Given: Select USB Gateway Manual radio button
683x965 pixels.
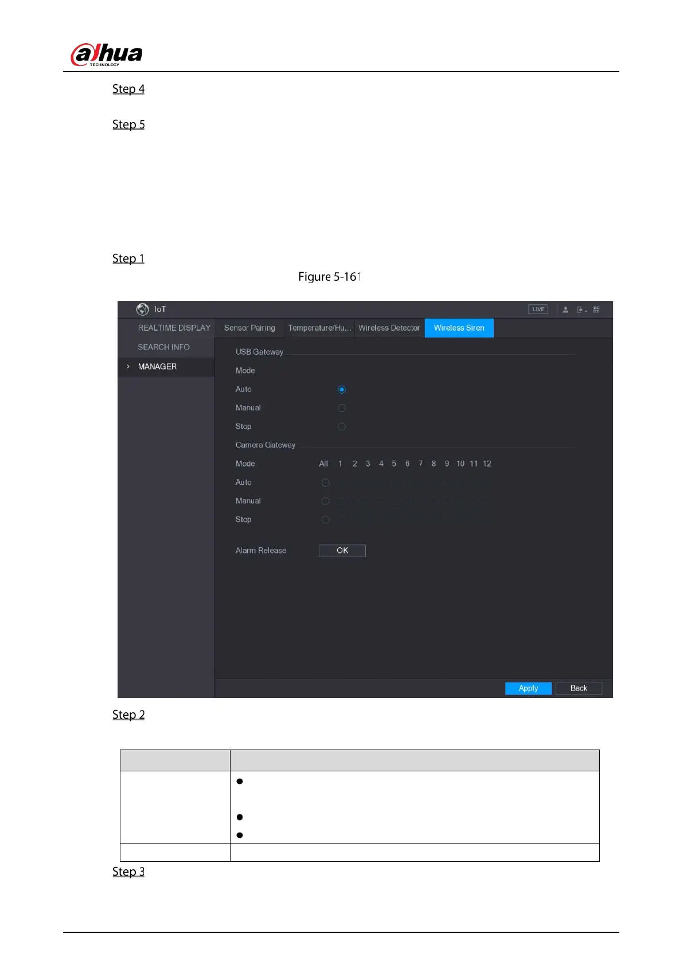Looking at the screenshot, I should [x=342, y=408].
